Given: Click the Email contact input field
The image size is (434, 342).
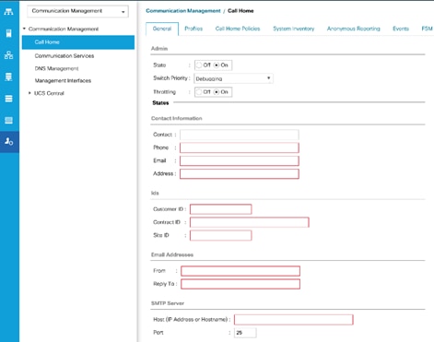Looking at the screenshot, I should point(240,160).
